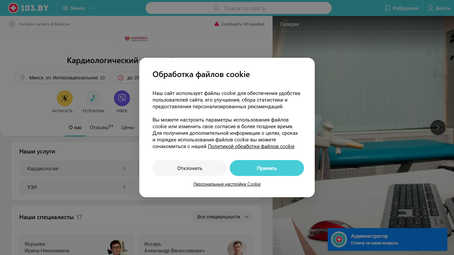Open Избранное bookmark icon
This screenshot has width=454, height=255.
[x=388, y=8]
